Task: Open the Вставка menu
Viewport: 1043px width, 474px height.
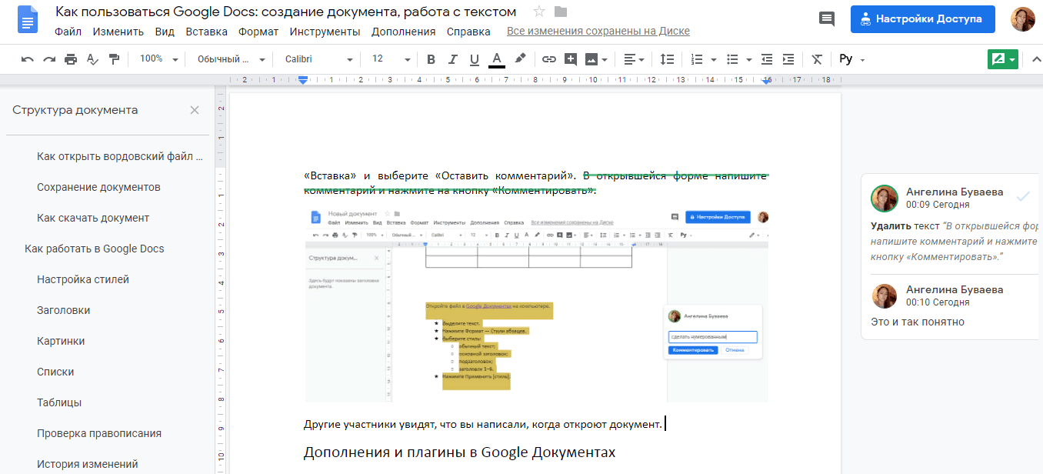Action: click(x=205, y=32)
